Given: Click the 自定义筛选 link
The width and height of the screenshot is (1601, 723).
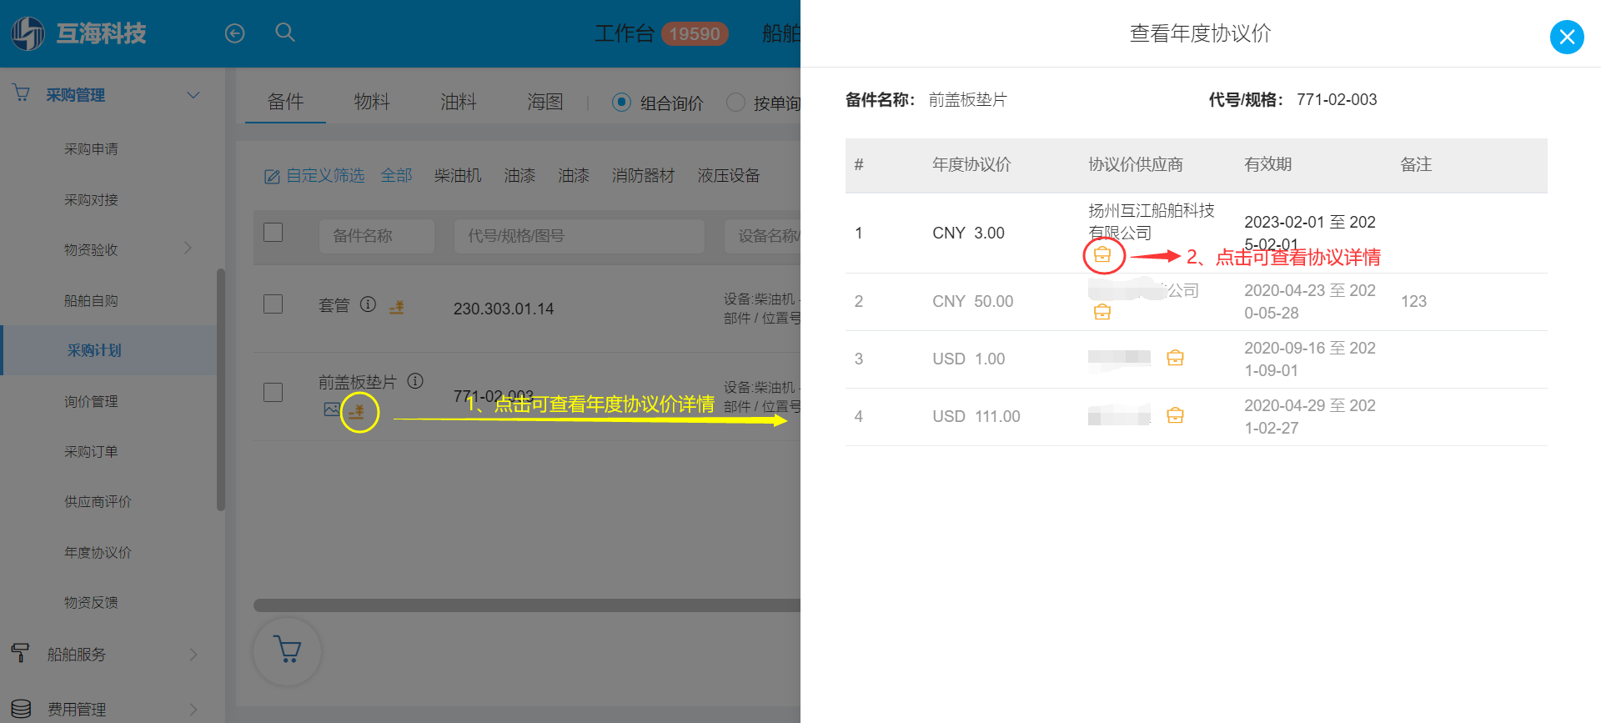Looking at the screenshot, I should pos(325,176).
